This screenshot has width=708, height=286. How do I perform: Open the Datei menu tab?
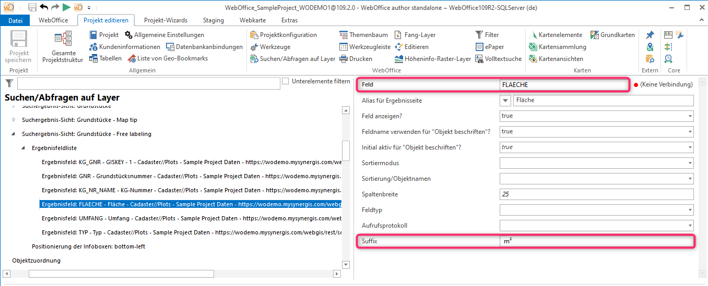pyautogui.click(x=16, y=20)
